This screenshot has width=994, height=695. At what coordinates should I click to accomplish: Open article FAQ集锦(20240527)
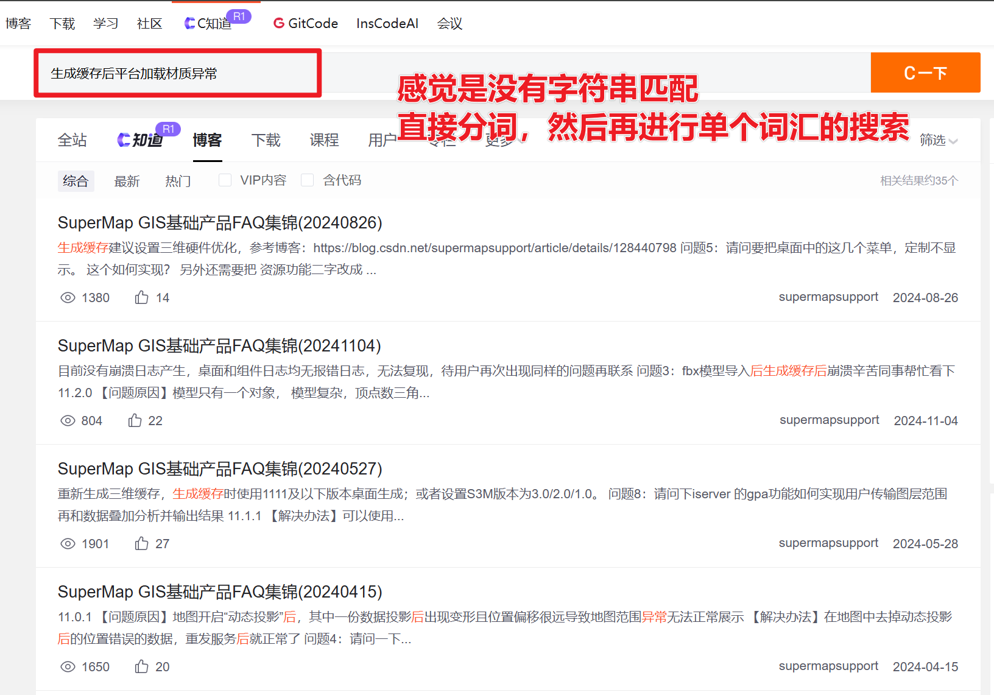click(x=220, y=469)
